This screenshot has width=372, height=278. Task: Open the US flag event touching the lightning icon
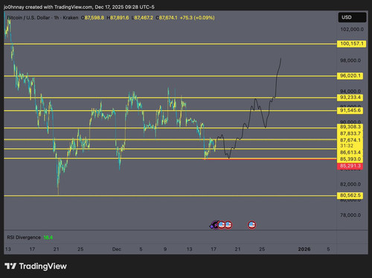(x=222, y=225)
